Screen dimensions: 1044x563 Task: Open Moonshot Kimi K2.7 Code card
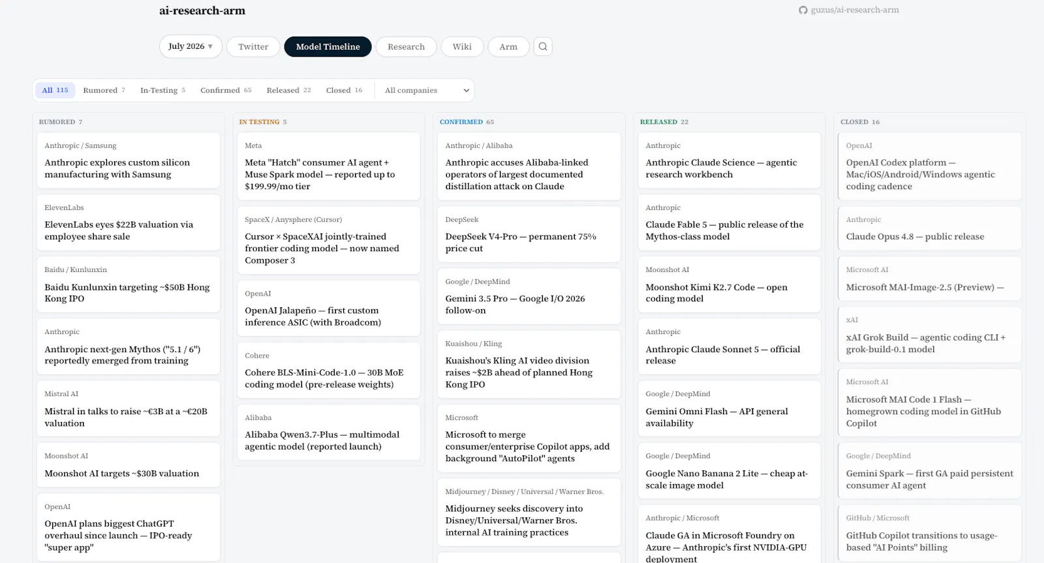coord(729,284)
